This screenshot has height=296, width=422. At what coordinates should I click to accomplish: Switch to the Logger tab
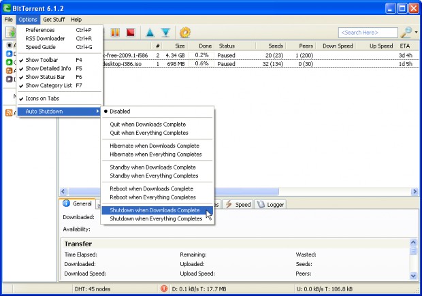[270, 205]
